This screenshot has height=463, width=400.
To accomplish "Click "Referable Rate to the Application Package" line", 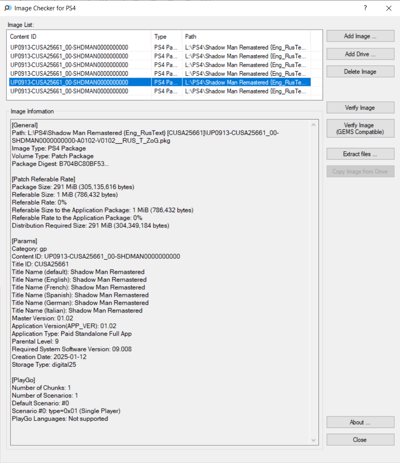I will coord(77,218).
